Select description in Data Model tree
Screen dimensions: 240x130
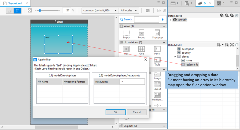pyautogui.click(x=186, y=49)
